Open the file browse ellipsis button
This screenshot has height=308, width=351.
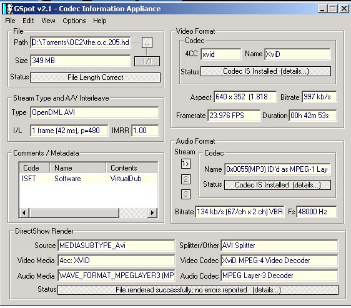147,42
